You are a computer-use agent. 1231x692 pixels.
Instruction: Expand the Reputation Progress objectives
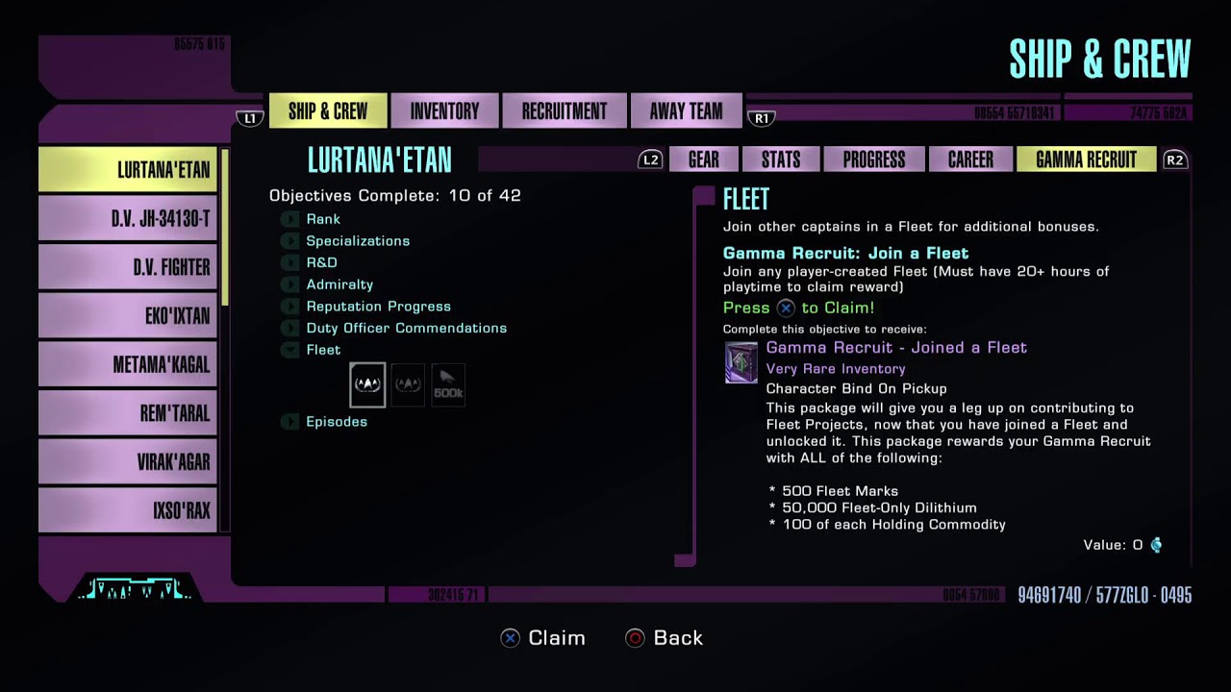(289, 307)
